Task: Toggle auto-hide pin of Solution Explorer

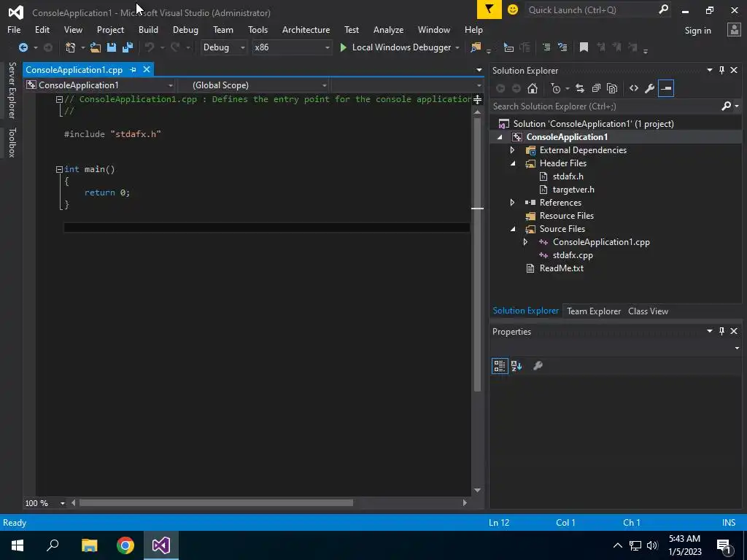Action: [721, 70]
